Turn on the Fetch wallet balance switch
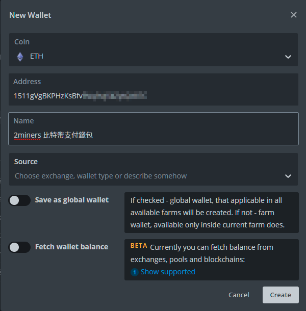The width and height of the screenshot is (306, 311). [20, 247]
